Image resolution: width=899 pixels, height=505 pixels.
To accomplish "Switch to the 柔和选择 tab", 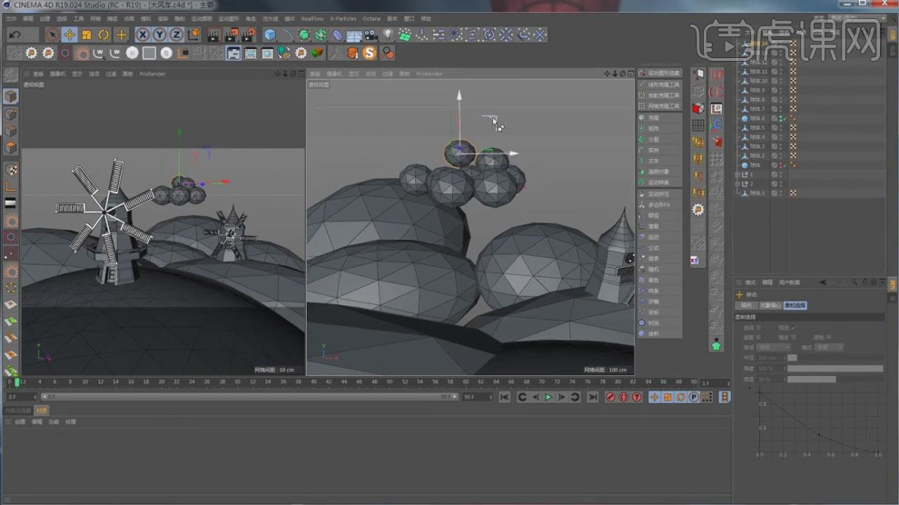I will tap(795, 305).
